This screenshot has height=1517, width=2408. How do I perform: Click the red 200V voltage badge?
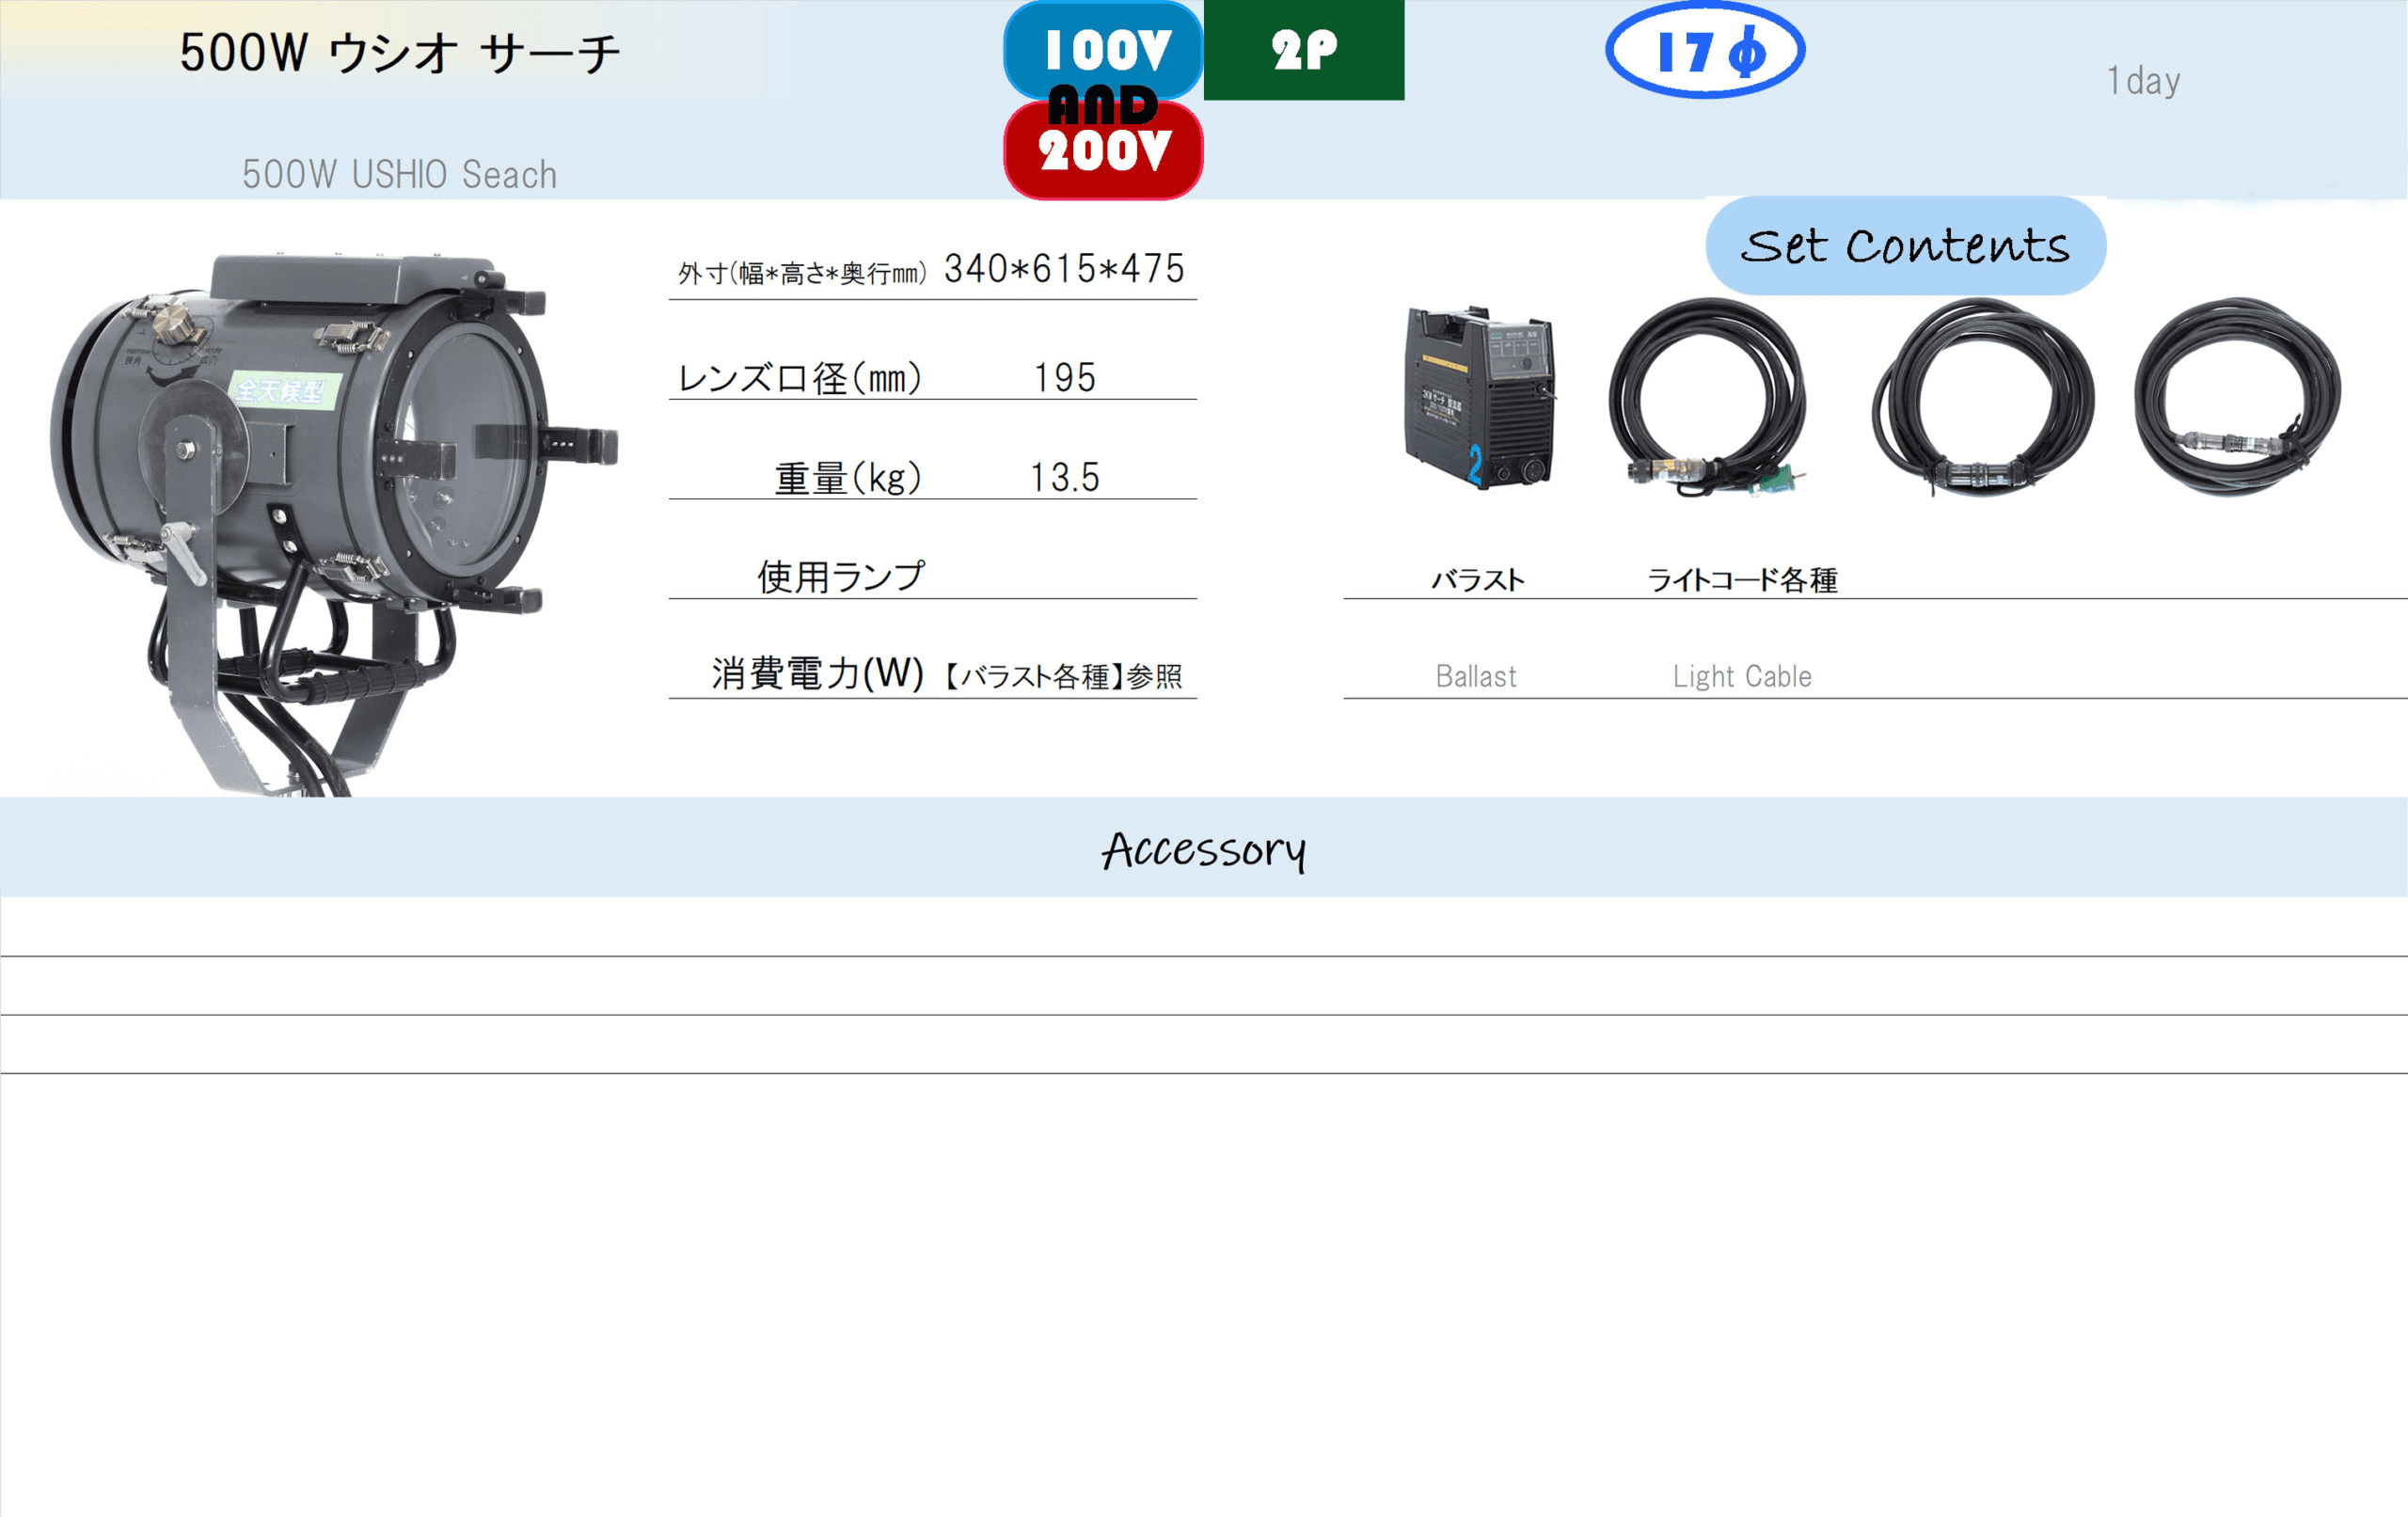point(1103,152)
